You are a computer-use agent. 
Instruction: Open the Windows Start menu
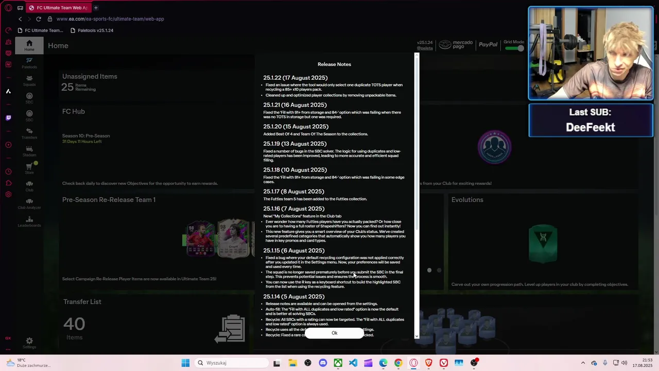click(185, 363)
